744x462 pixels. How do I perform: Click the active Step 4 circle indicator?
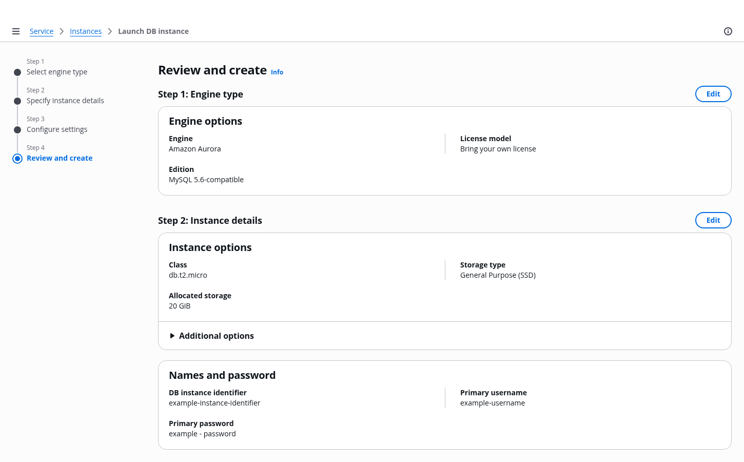tap(17, 159)
